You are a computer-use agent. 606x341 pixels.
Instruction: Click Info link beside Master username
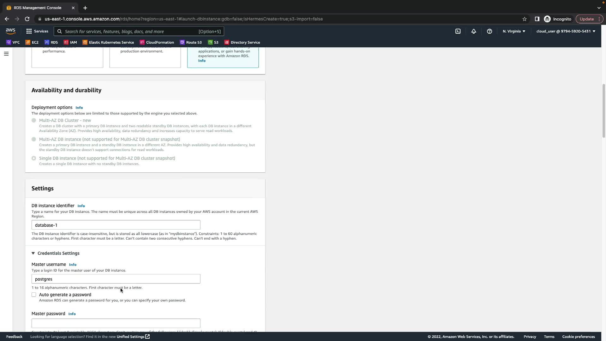73,265
